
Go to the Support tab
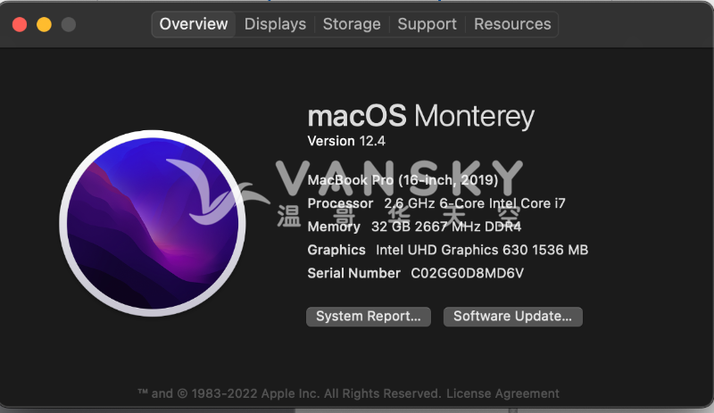tap(427, 24)
